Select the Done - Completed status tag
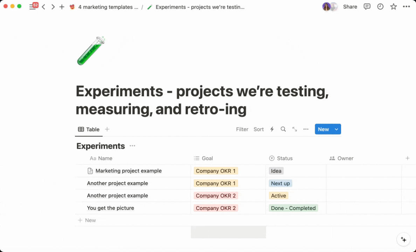This screenshot has height=252, width=416. (293, 208)
